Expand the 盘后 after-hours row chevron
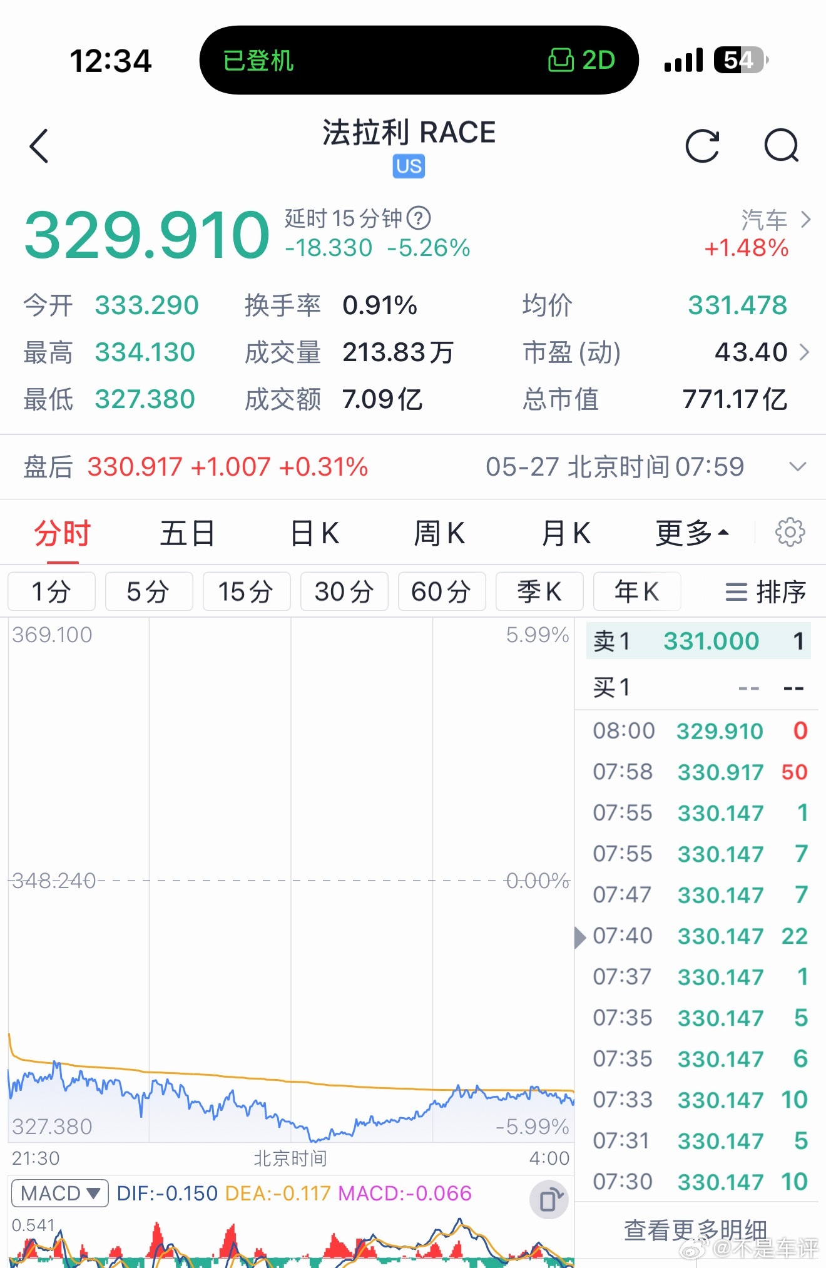The height and width of the screenshot is (1268, 826). tap(797, 467)
